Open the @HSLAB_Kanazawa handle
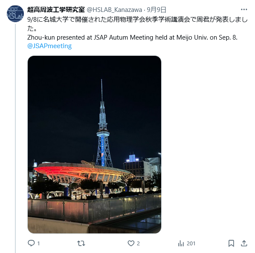255x253 pixels. [114, 10]
